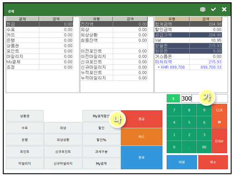Screen dimensions: 234x177
Task: Click the 거스름돈 change row
Action: (x=188, y=56)
